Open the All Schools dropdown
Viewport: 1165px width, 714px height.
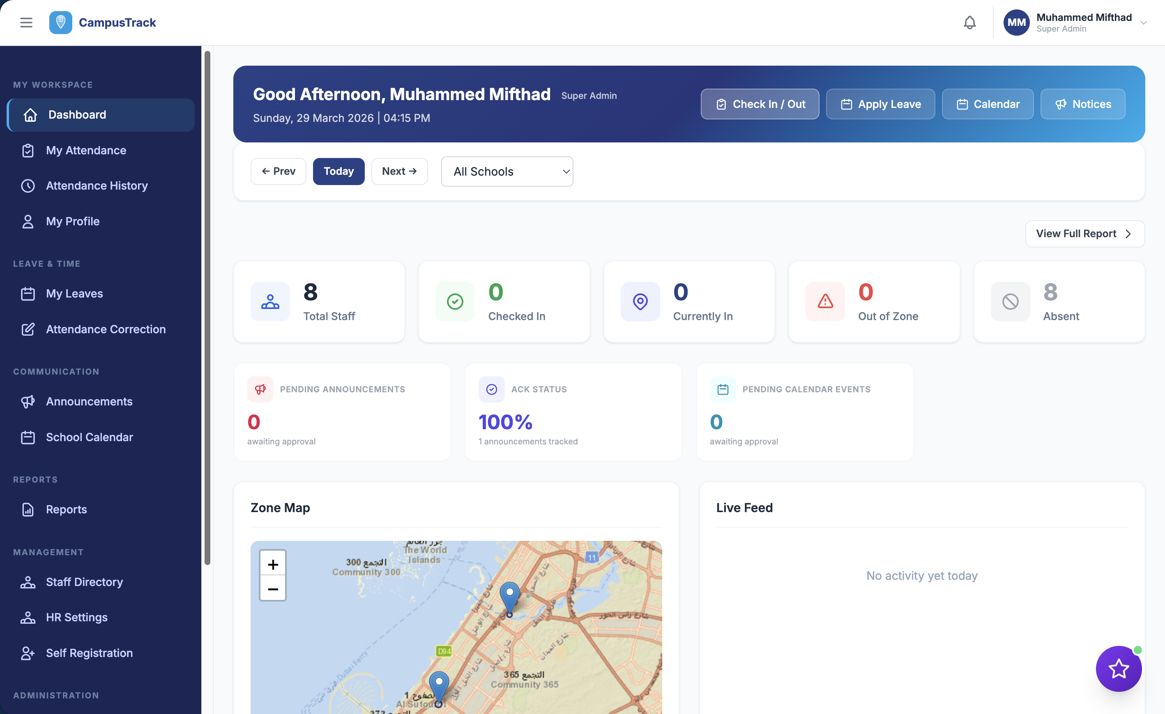[x=507, y=172]
